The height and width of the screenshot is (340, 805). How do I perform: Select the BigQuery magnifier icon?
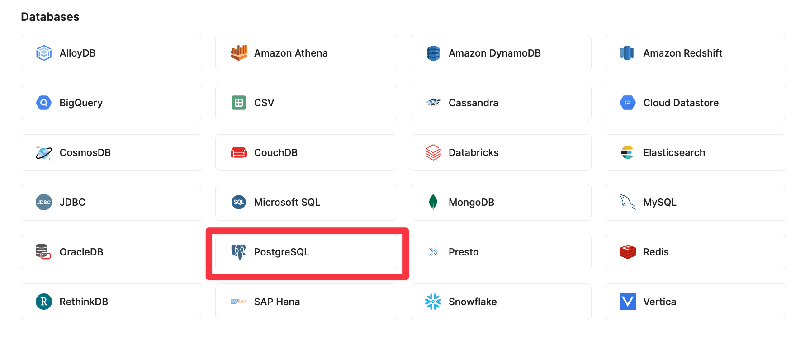tap(43, 103)
